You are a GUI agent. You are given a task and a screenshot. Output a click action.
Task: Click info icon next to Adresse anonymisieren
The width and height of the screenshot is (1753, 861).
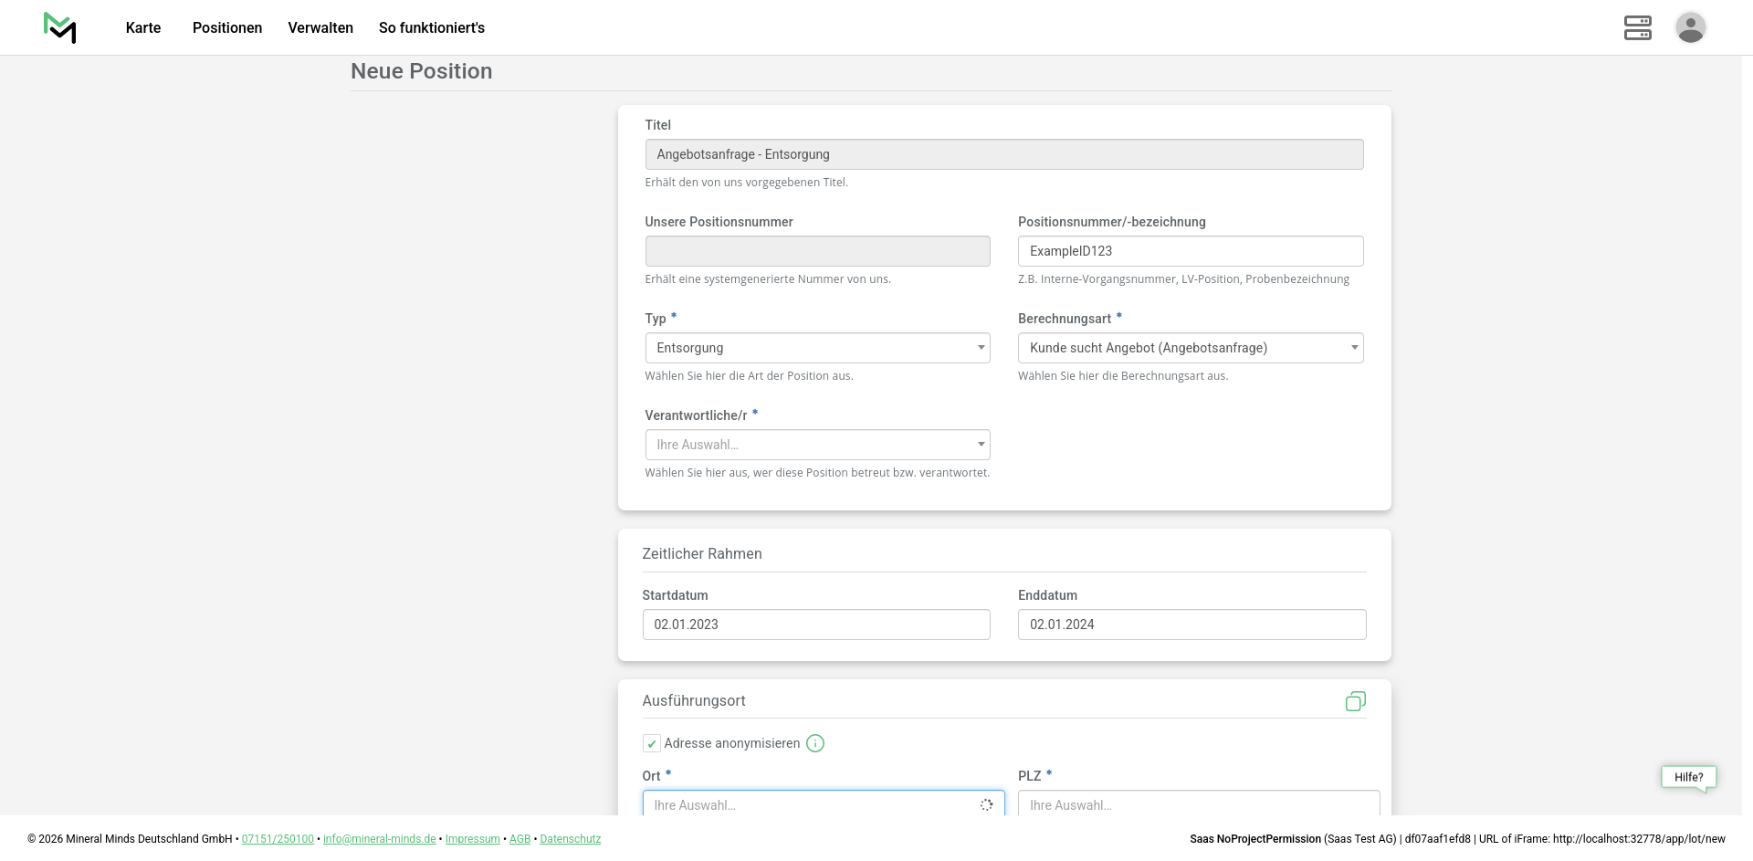815,743
